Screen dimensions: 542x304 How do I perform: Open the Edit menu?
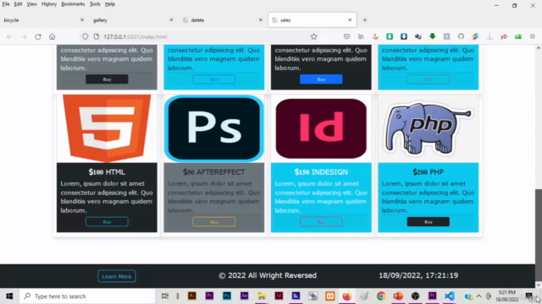(x=18, y=4)
